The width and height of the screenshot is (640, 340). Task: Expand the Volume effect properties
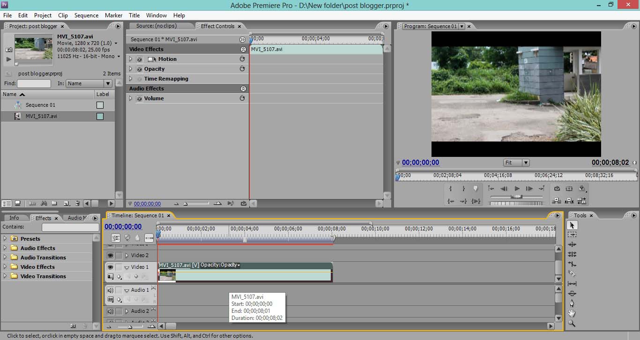pyautogui.click(x=131, y=99)
